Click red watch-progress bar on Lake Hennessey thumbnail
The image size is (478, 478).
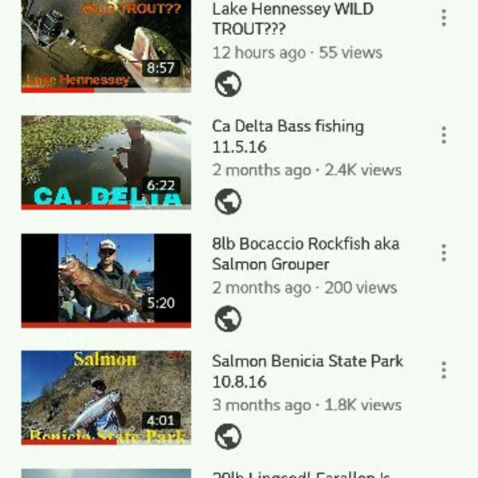coord(57,91)
